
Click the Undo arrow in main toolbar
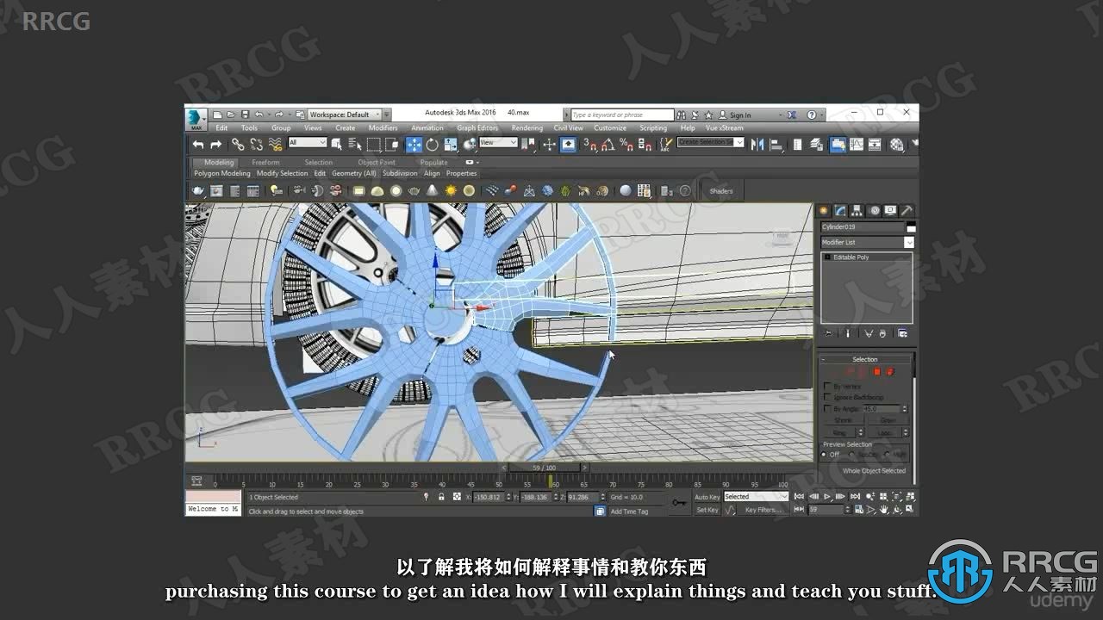[x=198, y=145]
